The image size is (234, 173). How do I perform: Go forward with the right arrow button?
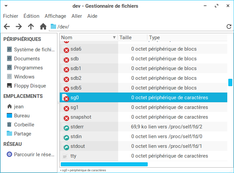19,26
